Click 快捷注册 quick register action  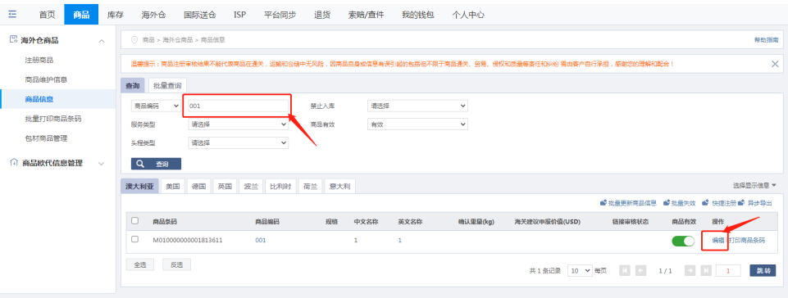tap(719, 203)
